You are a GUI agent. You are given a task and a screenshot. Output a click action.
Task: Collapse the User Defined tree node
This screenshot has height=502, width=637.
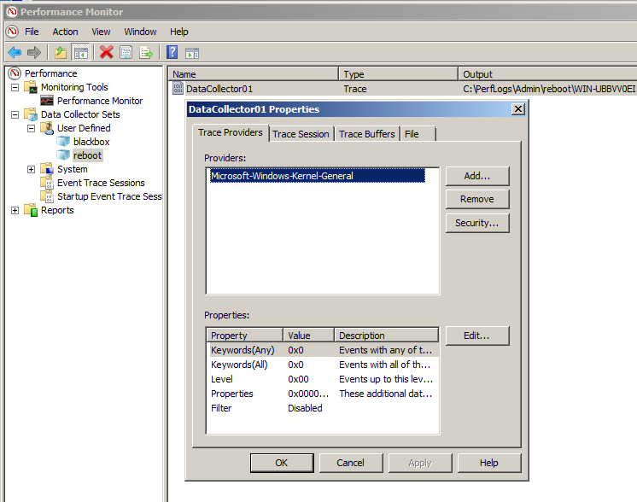pyautogui.click(x=32, y=128)
